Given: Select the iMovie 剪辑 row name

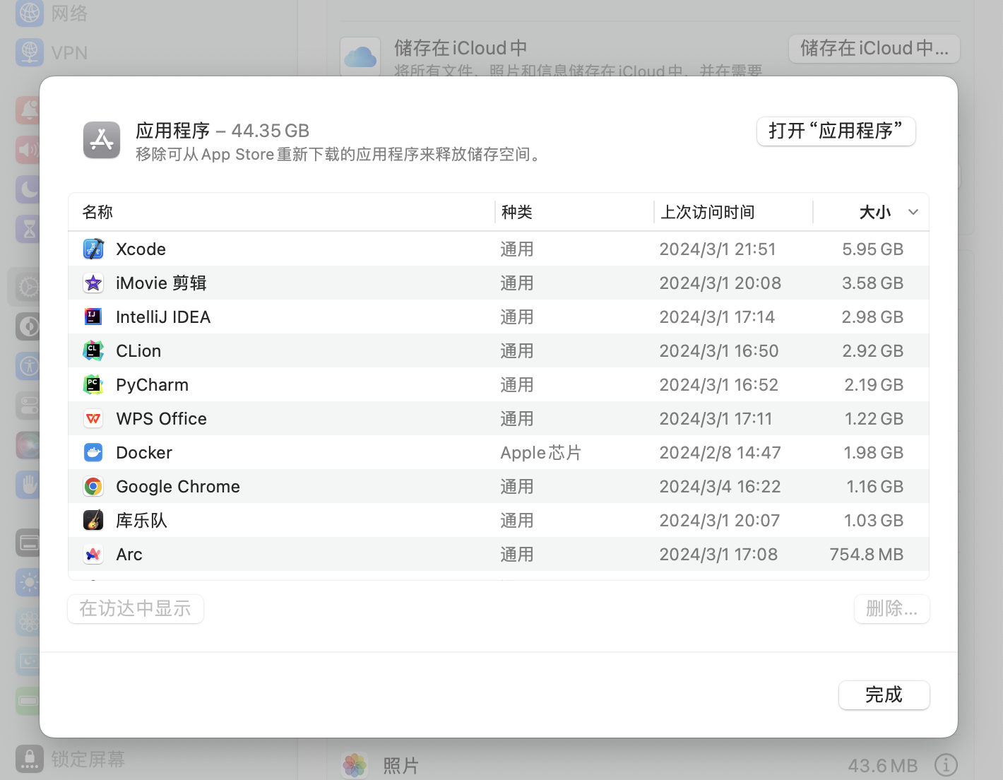Looking at the screenshot, I should [x=161, y=283].
